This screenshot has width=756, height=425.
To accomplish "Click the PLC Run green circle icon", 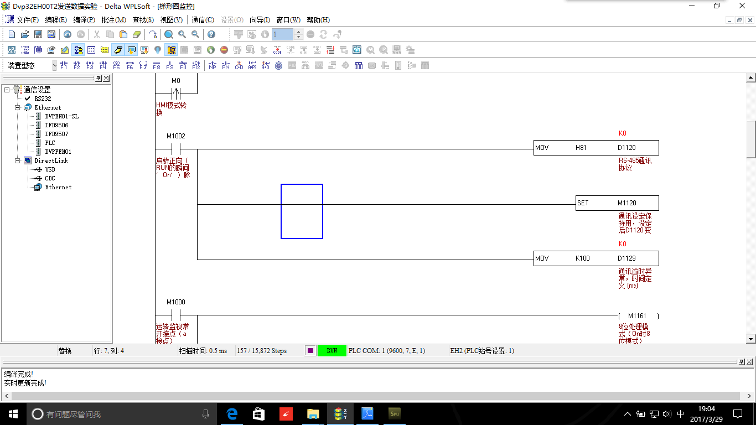I will point(211,50).
